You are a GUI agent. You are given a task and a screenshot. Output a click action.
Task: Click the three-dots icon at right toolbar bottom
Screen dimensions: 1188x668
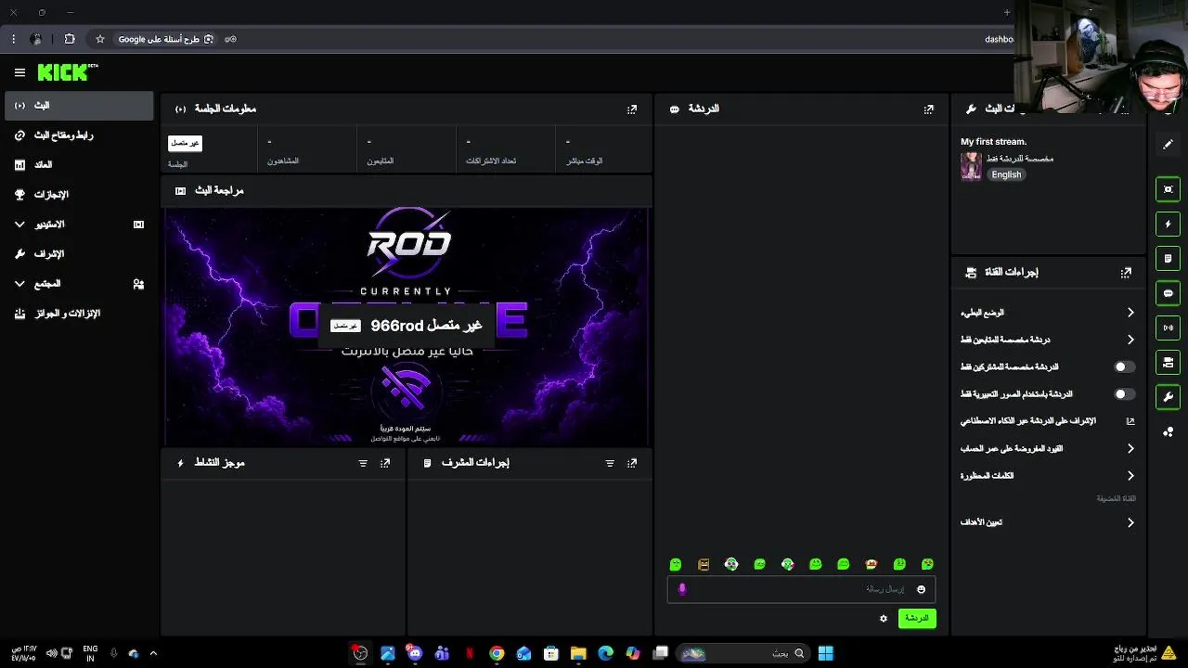1169,431
